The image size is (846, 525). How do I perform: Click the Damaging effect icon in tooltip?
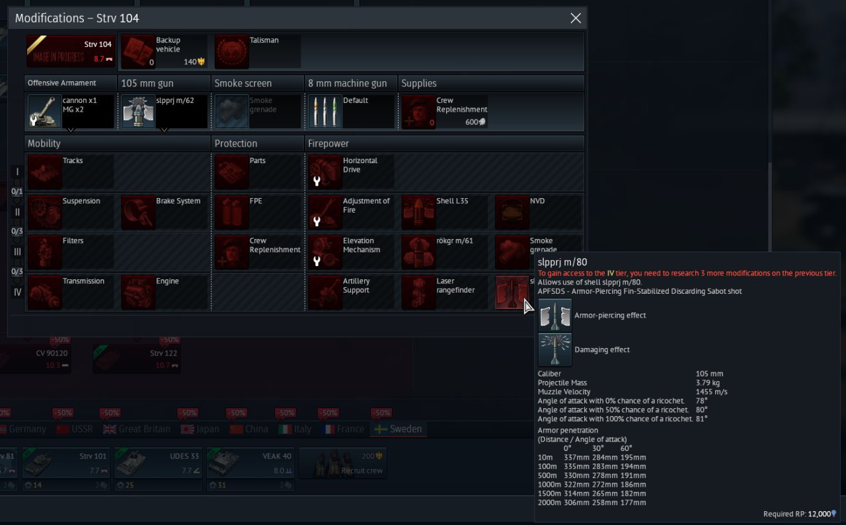[555, 349]
